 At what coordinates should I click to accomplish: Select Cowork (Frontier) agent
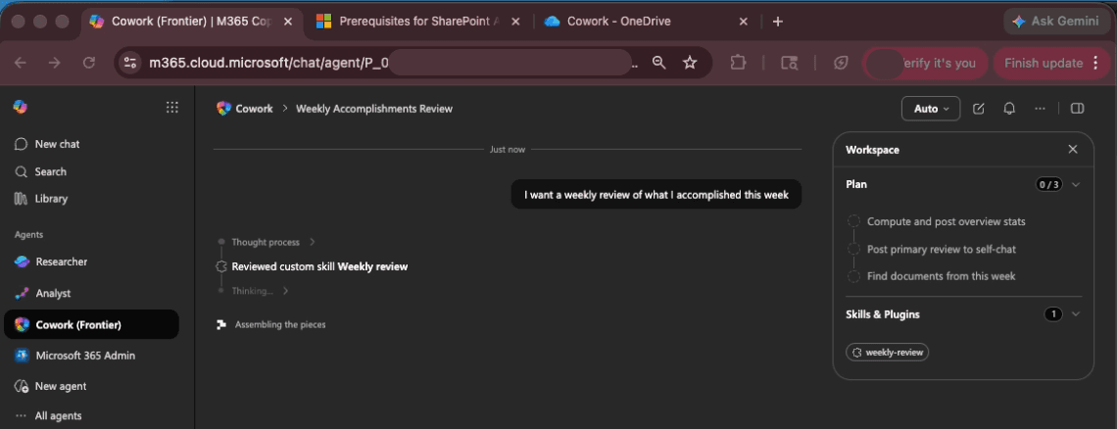point(91,324)
